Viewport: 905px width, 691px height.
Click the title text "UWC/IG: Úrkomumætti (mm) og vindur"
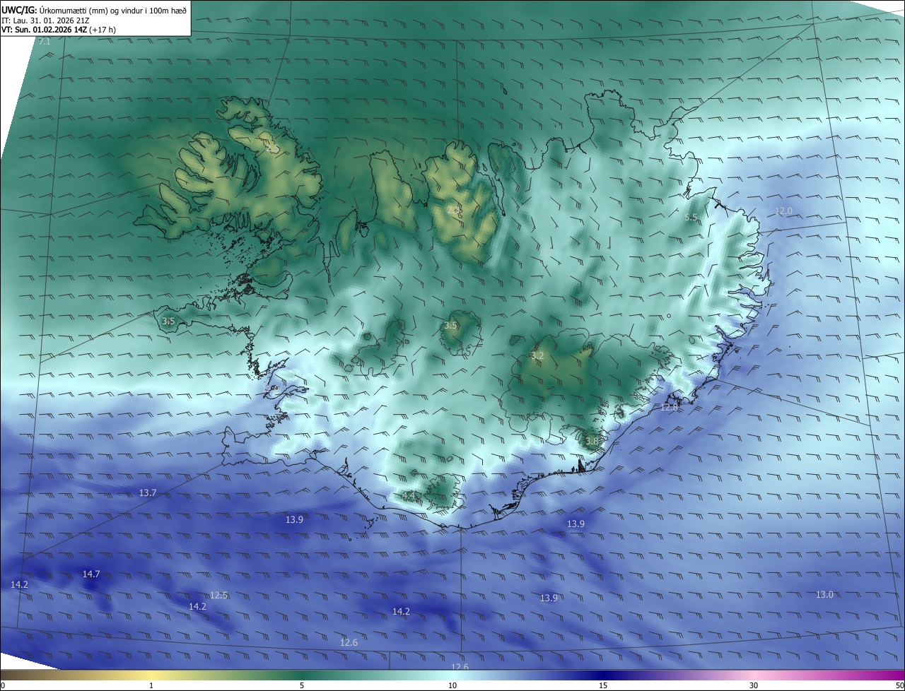[94, 11]
